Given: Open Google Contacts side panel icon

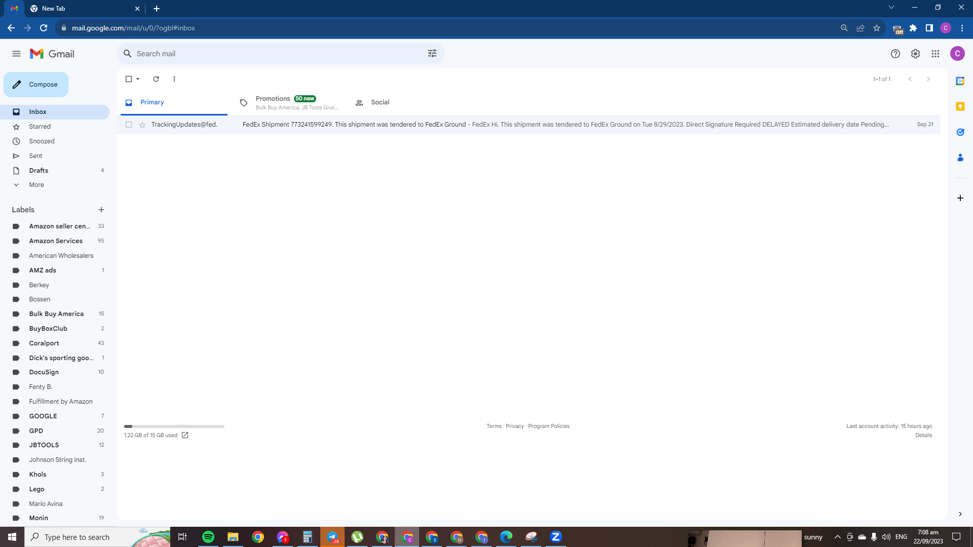Looking at the screenshot, I should [x=960, y=158].
